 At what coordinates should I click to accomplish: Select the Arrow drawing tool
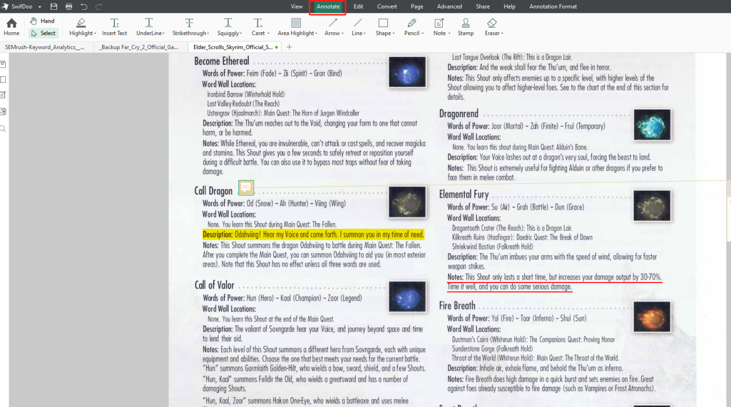pos(333,27)
